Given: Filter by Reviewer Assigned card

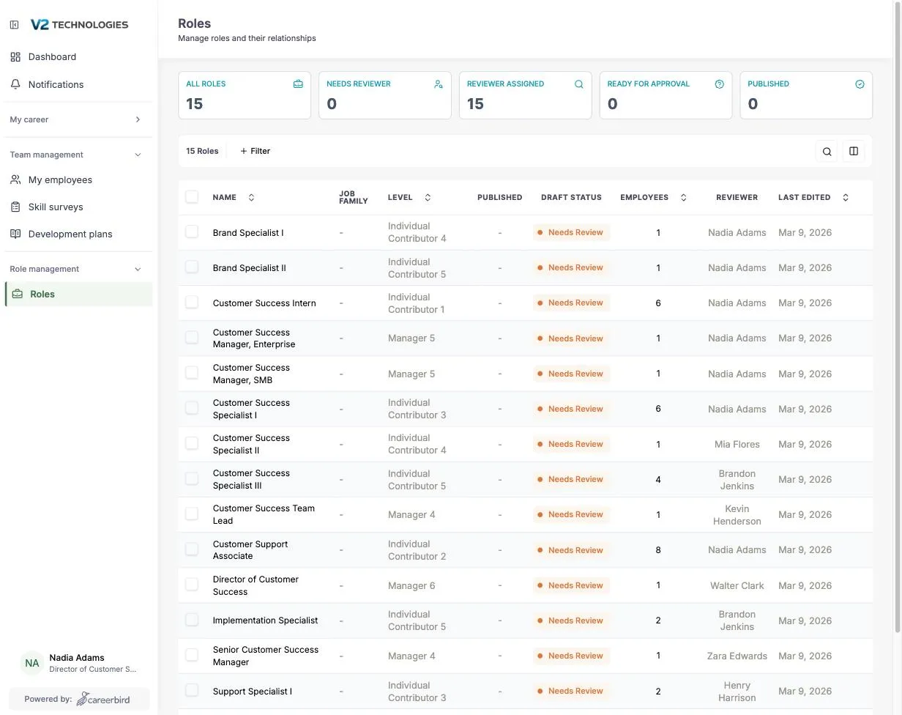Looking at the screenshot, I should pyautogui.click(x=526, y=95).
